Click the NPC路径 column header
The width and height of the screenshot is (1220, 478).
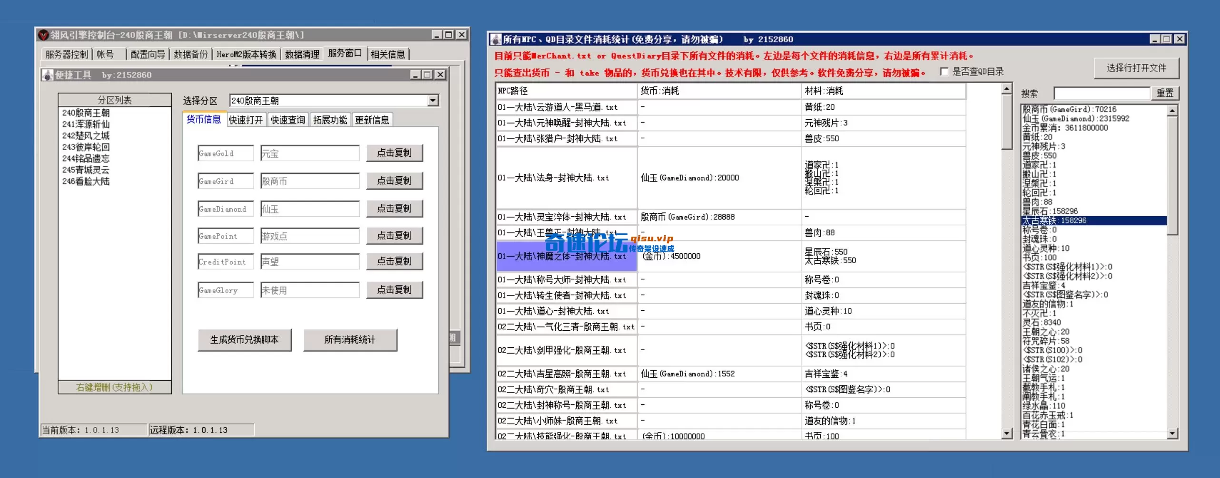[x=566, y=91]
